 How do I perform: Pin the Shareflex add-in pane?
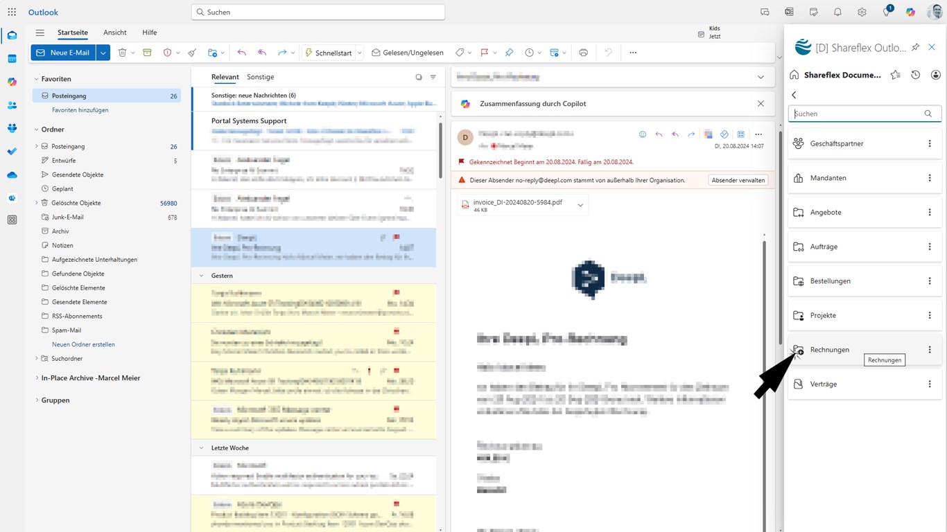915,47
